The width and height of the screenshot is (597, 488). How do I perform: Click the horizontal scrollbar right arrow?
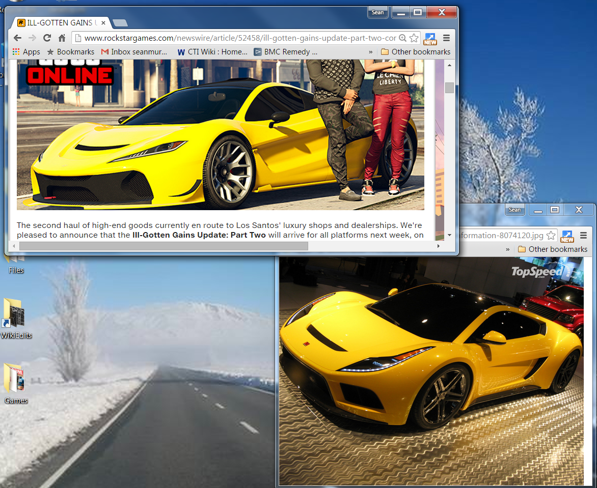coord(439,246)
